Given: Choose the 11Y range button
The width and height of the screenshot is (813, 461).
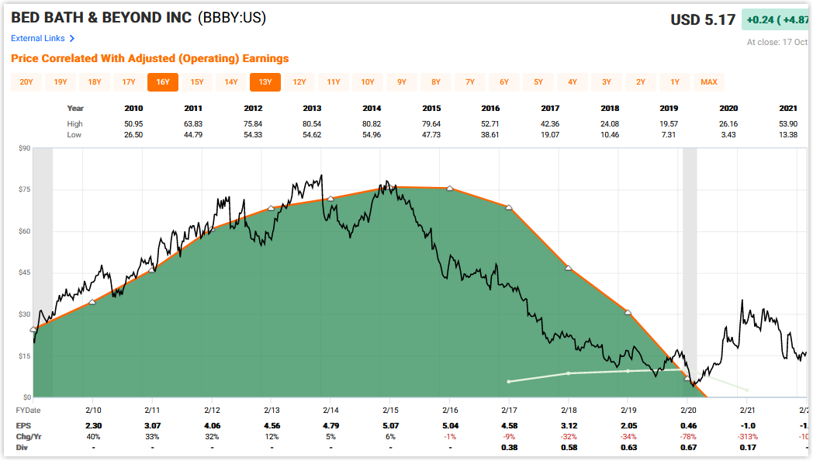Looking at the screenshot, I should 334,82.
